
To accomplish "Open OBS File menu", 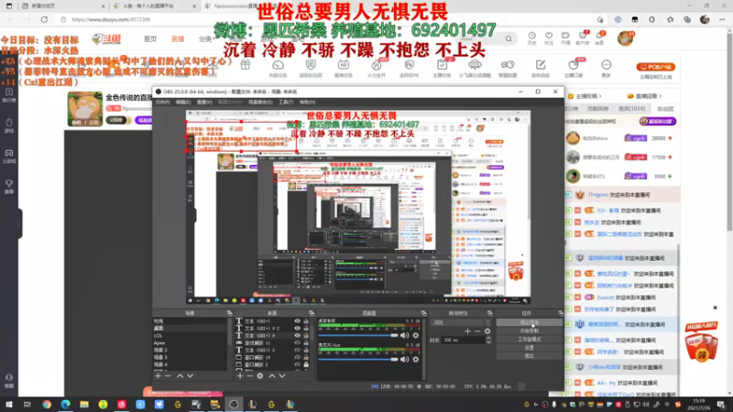I will tap(163, 102).
